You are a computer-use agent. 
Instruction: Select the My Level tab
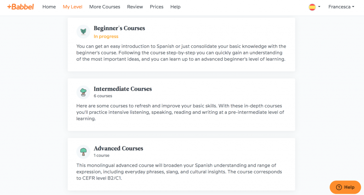[x=73, y=7]
